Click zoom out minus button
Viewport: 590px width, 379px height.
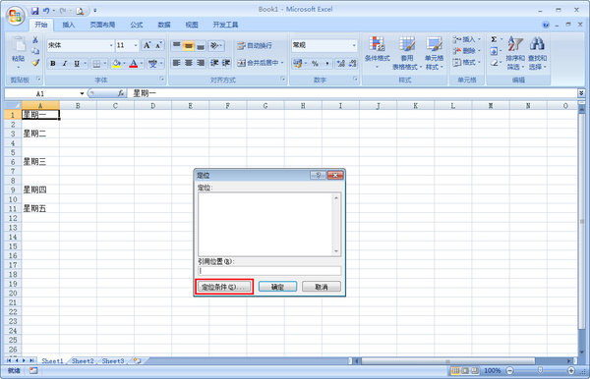[x=509, y=370]
